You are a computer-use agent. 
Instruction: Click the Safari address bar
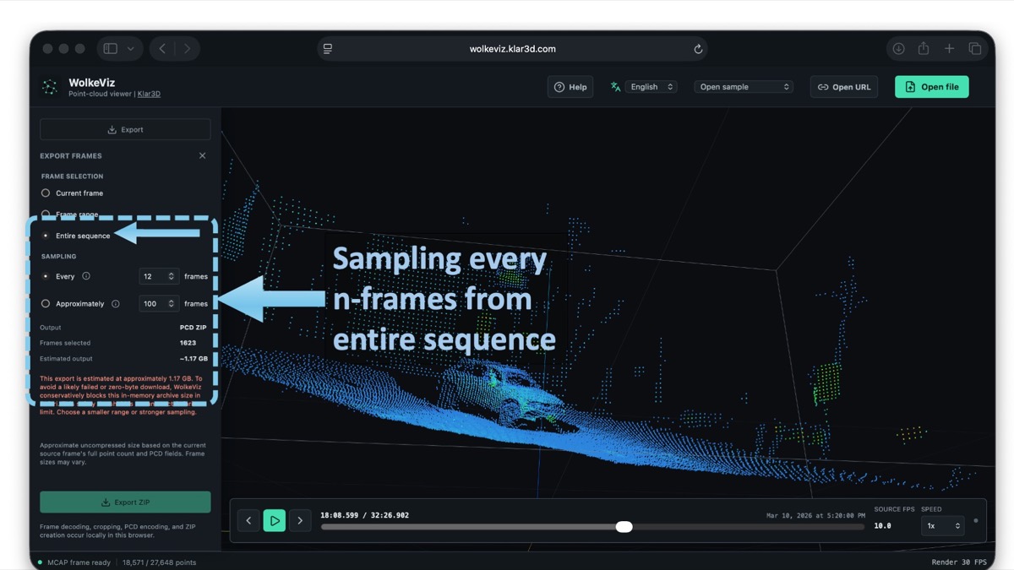(x=513, y=49)
